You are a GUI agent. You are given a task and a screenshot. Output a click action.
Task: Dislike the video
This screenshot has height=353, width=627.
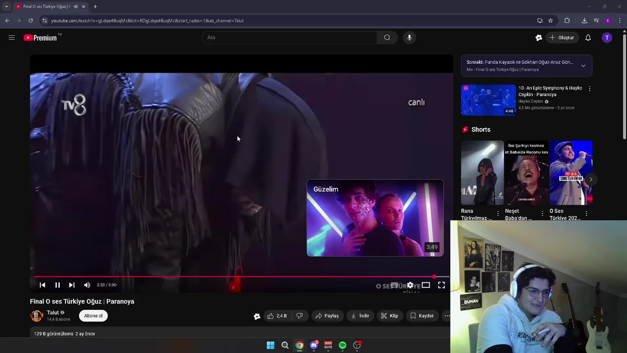pyautogui.click(x=299, y=316)
